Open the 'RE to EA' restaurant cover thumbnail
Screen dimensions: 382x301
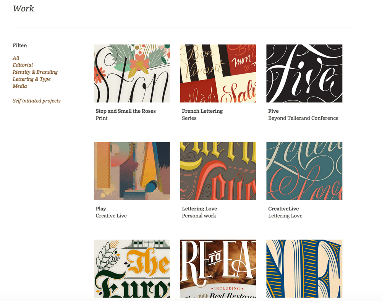pos(218,269)
